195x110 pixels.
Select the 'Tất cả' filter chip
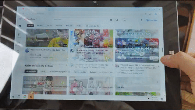tap(30, 26)
